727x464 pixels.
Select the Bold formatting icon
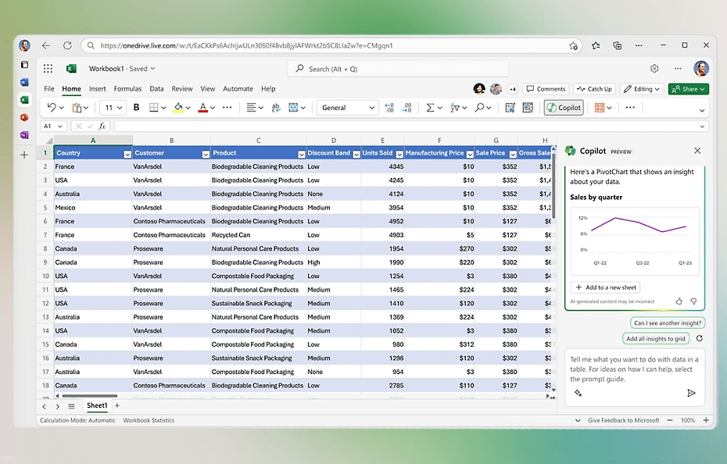click(x=136, y=108)
